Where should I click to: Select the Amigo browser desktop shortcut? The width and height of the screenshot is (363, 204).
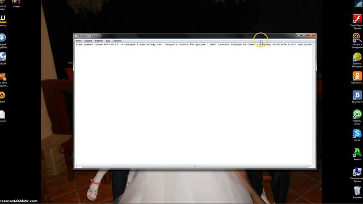pos(357,154)
